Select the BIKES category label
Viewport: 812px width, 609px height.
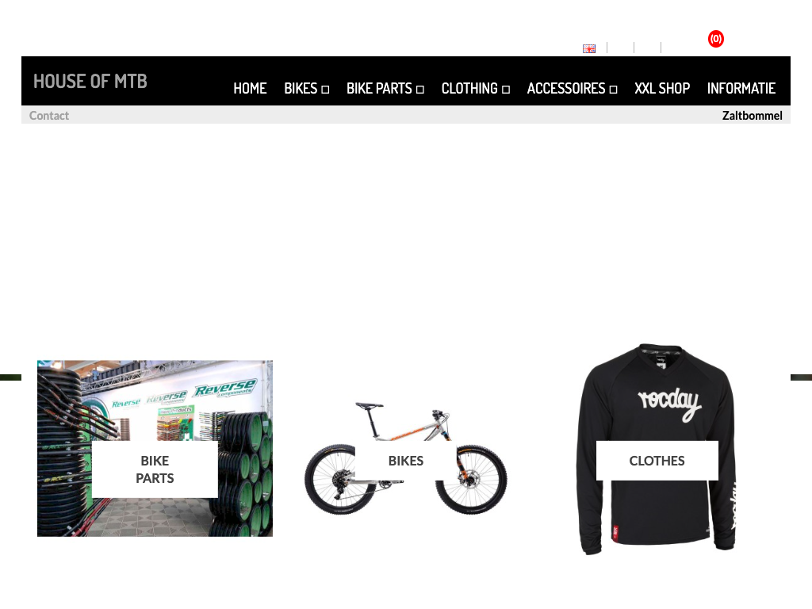coord(406,461)
